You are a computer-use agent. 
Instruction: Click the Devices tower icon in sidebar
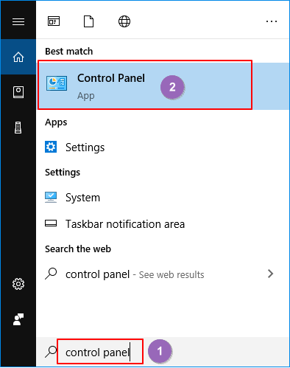[18, 128]
